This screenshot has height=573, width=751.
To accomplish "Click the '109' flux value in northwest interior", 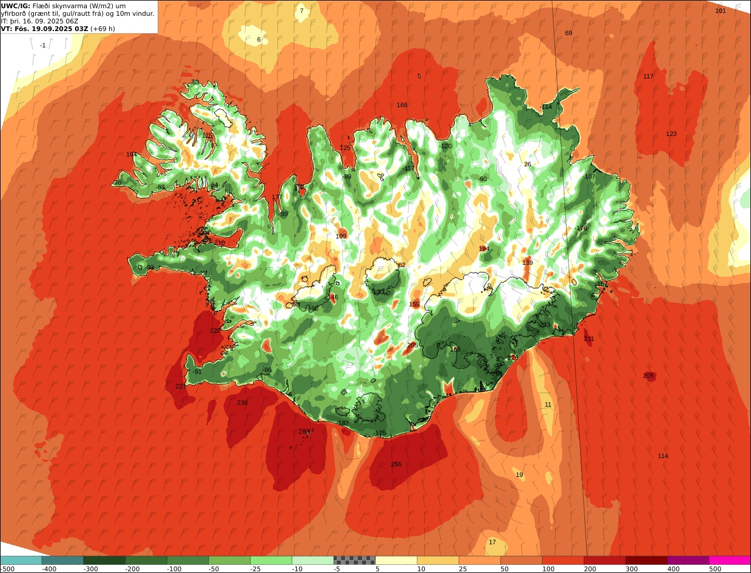I will click(x=341, y=237).
